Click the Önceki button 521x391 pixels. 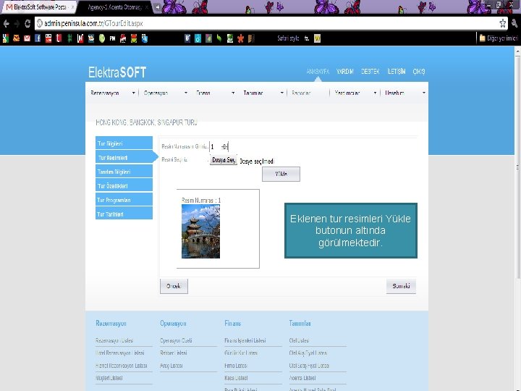tap(174, 286)
